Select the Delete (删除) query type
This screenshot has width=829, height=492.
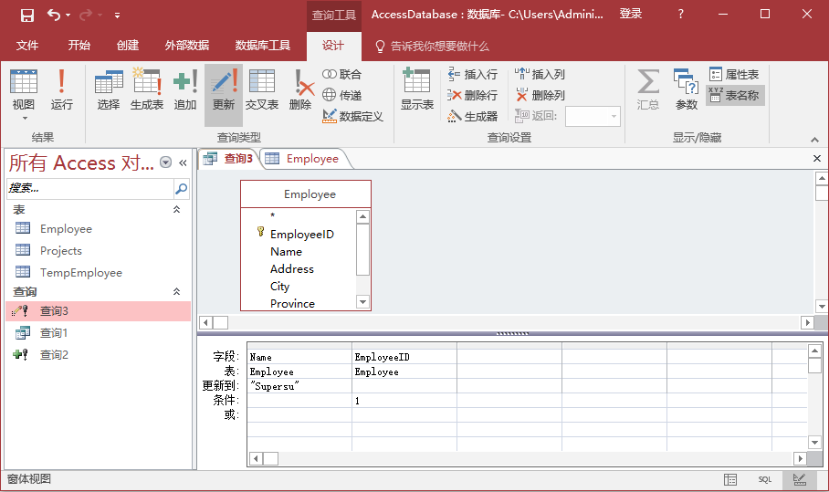click(300, 90)
